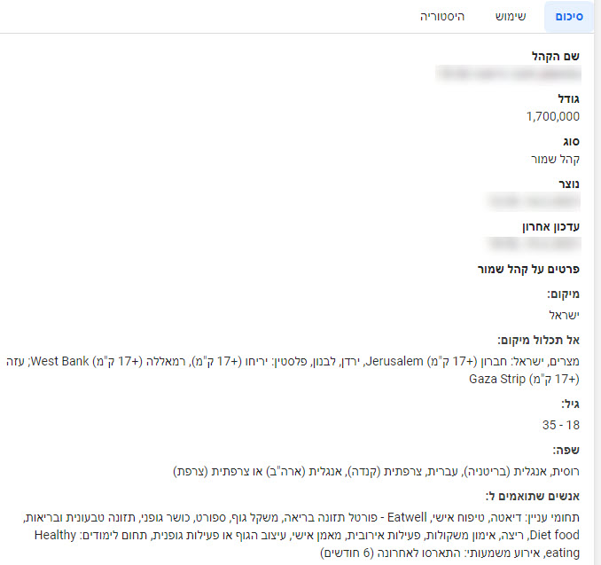The width and height of the screenshot is (601, 565).
Task: Click the סוג type label
Action: [570, 142]
